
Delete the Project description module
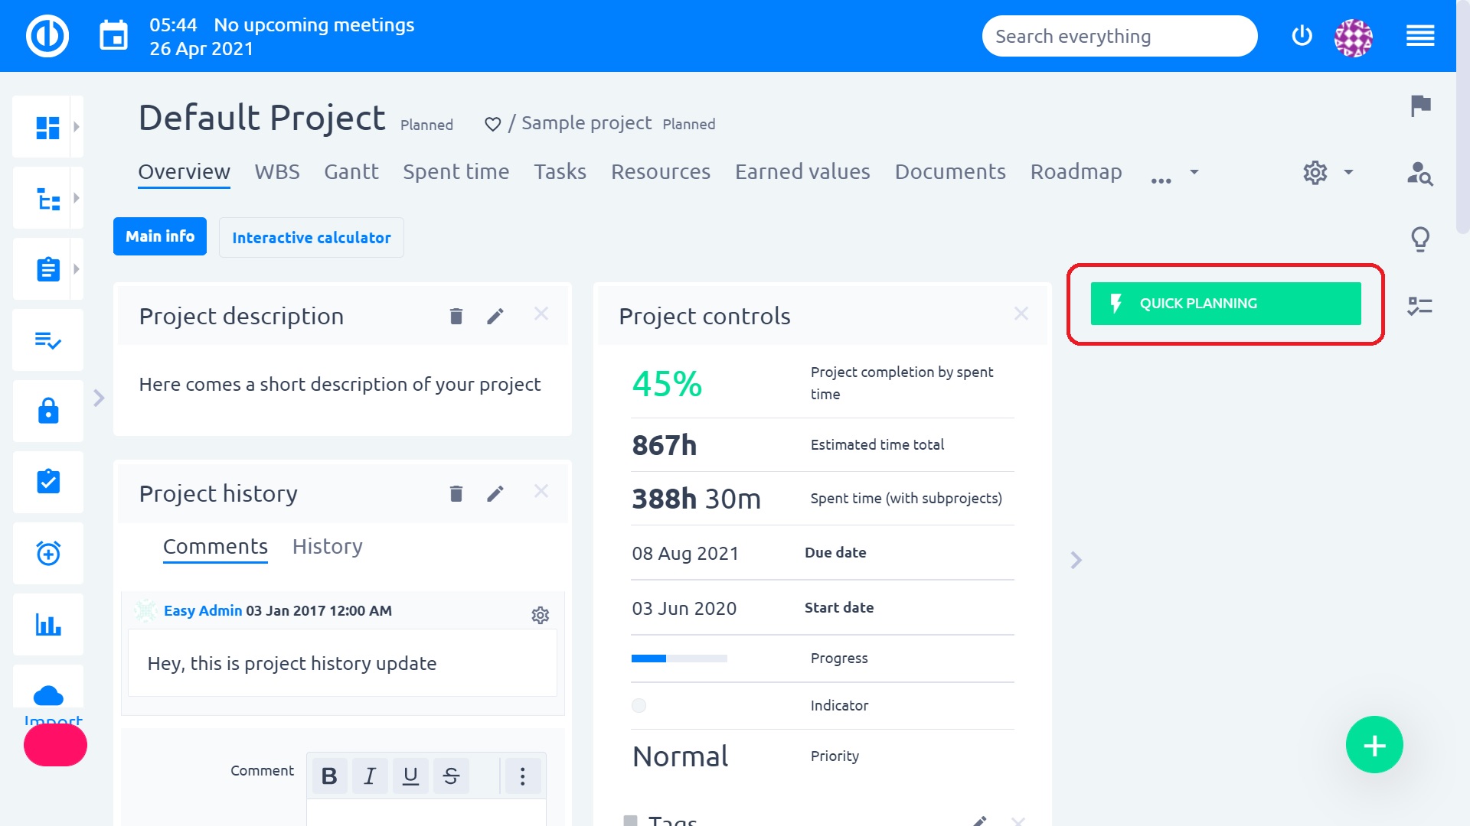tap(456, 316)
